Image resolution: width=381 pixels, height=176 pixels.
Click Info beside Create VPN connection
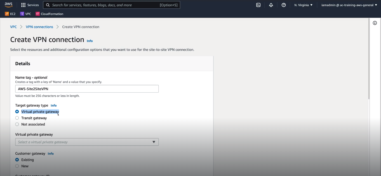click(90, 41)
